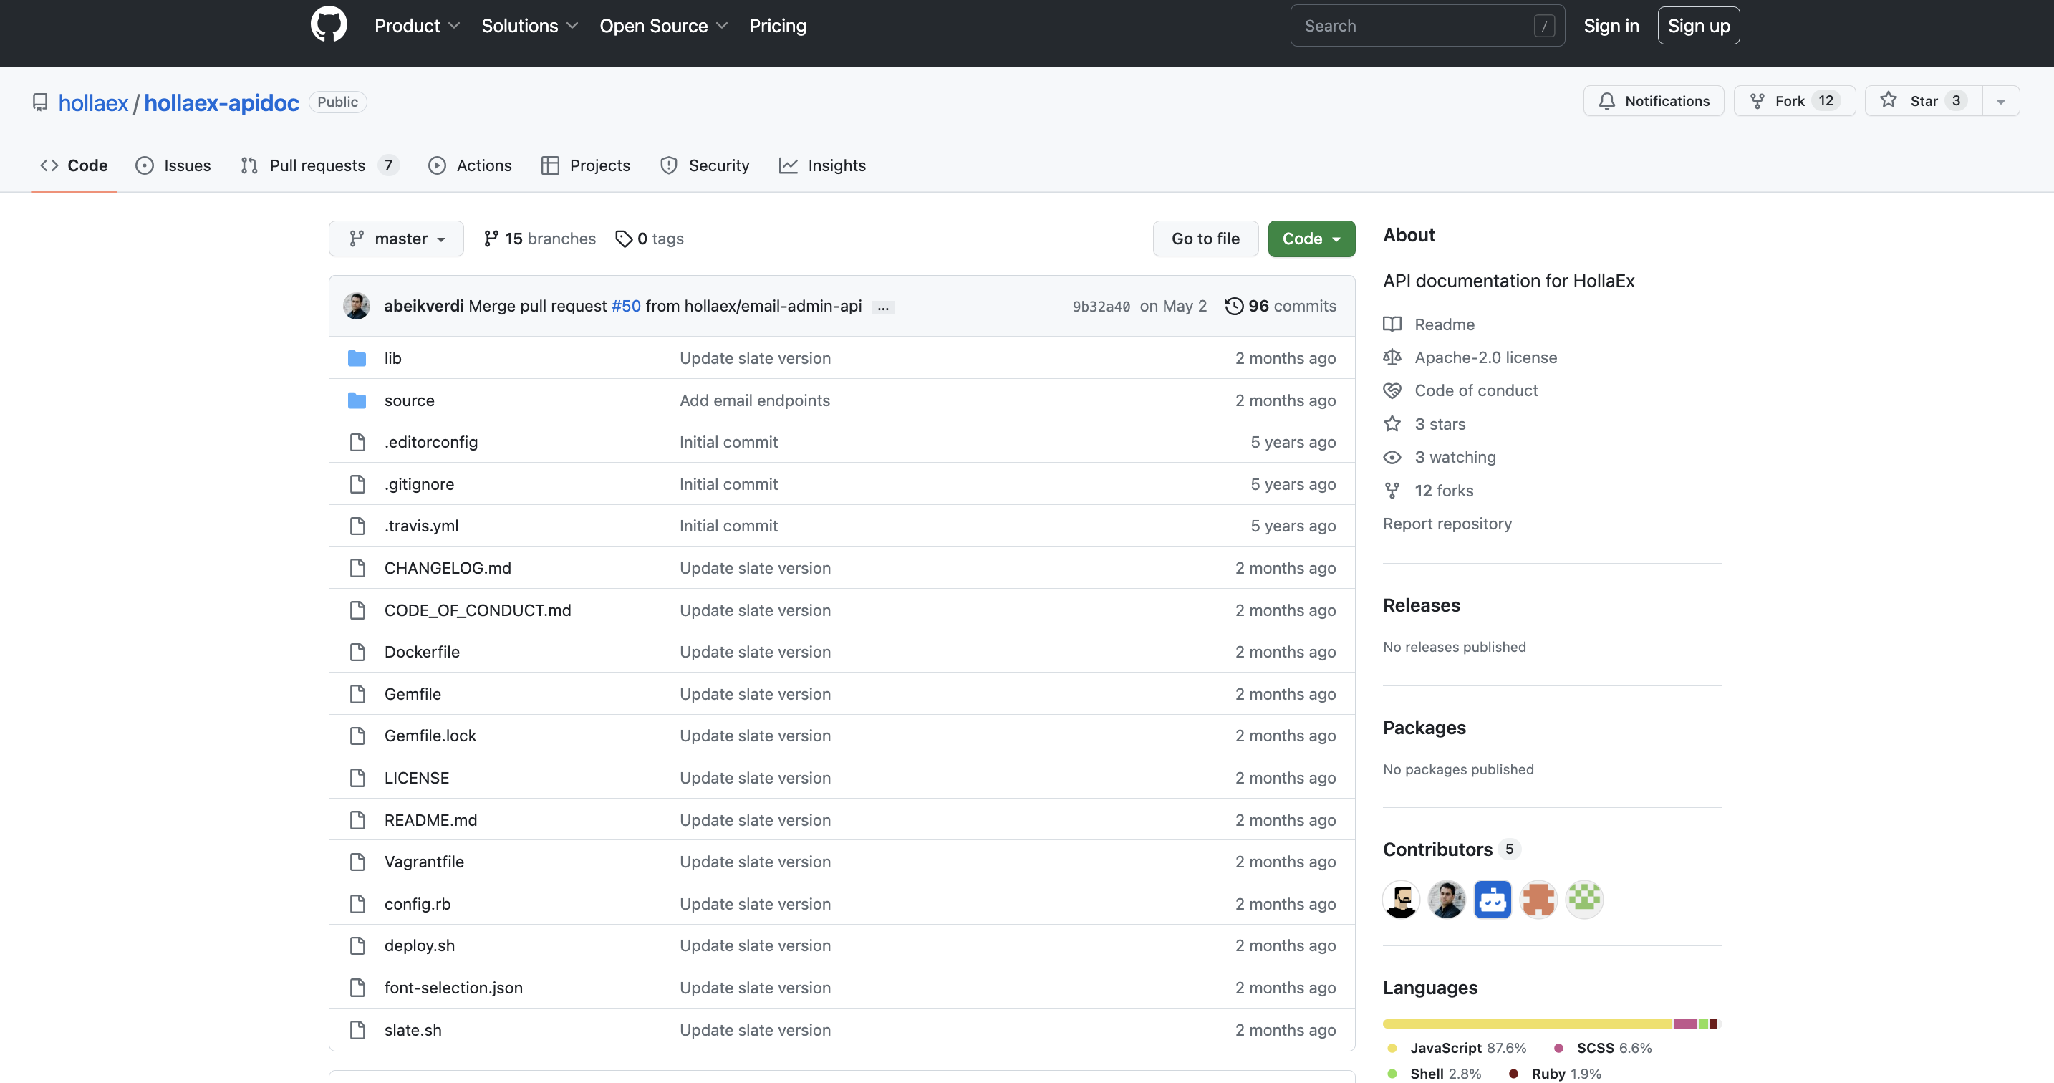The height and width of the screenshot is (1083, 2054).
Task: Open pull request #50 link
Action: 625,307
